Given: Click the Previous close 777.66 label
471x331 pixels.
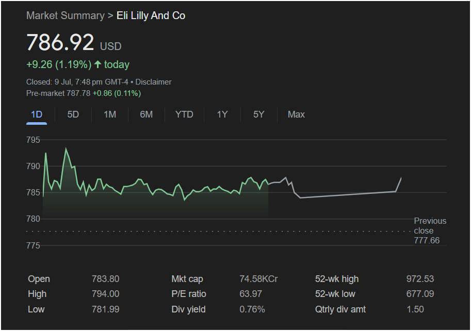Looking at the screenshot, I should point(430,231).
